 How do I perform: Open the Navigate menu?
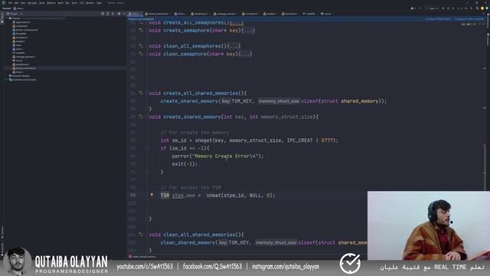coord(32,3)
